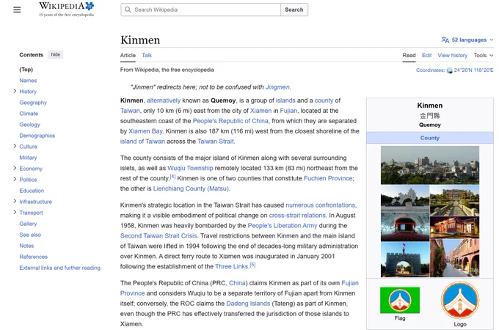The width and height of the screenshot is (499, 330).
Task: Open the Three Links article link
Action: pos(231,266)
